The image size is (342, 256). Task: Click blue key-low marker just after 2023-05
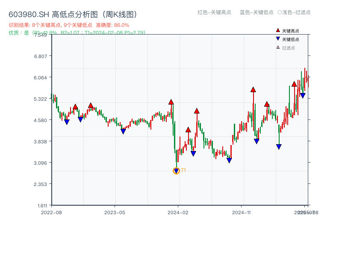click(123, 131)
